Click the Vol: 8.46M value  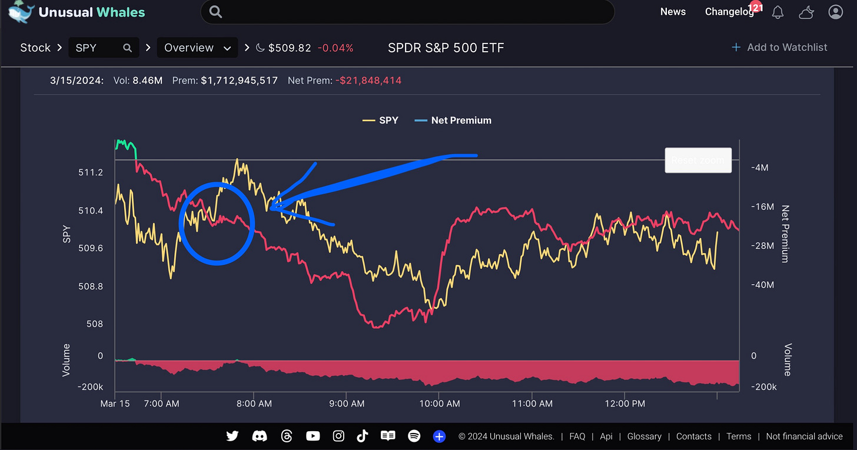(x=138, y=80)
